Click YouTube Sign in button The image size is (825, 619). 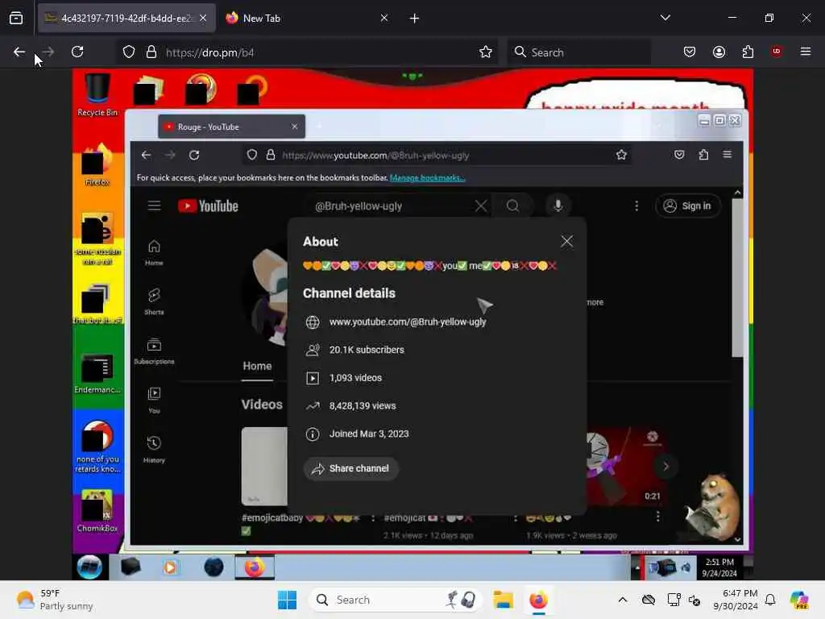[688, 206]
